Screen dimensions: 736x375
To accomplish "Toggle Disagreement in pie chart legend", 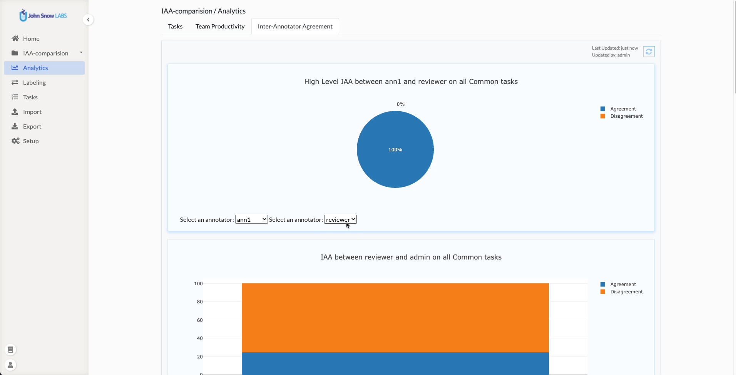I will [626, 116].
